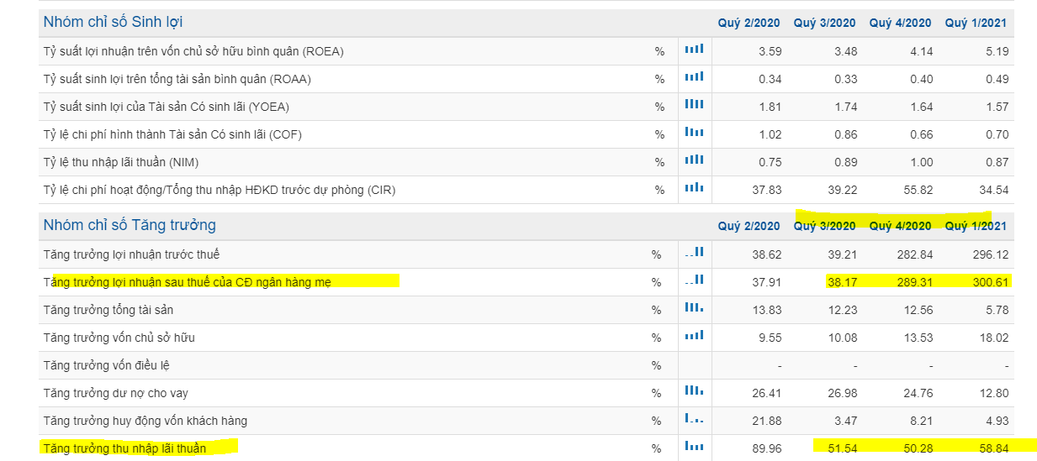Open the ROAA trend chart icon

click(x=694, y=78)
